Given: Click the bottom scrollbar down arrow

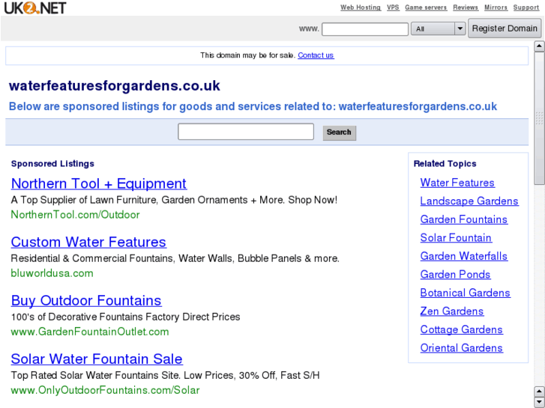Looking at the screenshot, I should [x=540, y=403].
